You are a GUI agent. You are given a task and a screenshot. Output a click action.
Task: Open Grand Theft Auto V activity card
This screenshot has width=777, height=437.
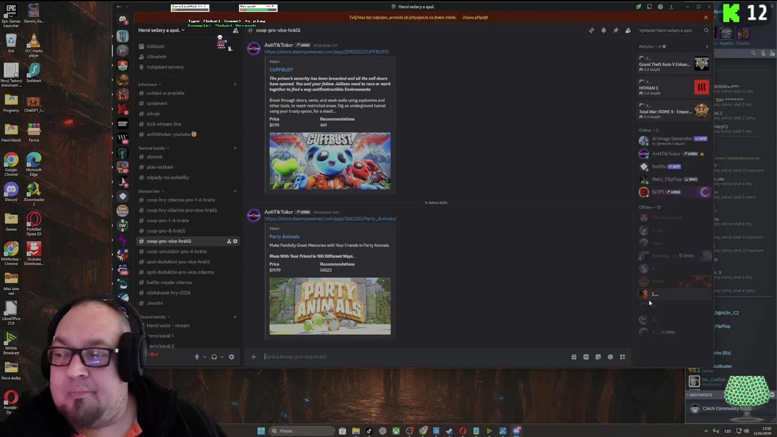pos(673,64)
